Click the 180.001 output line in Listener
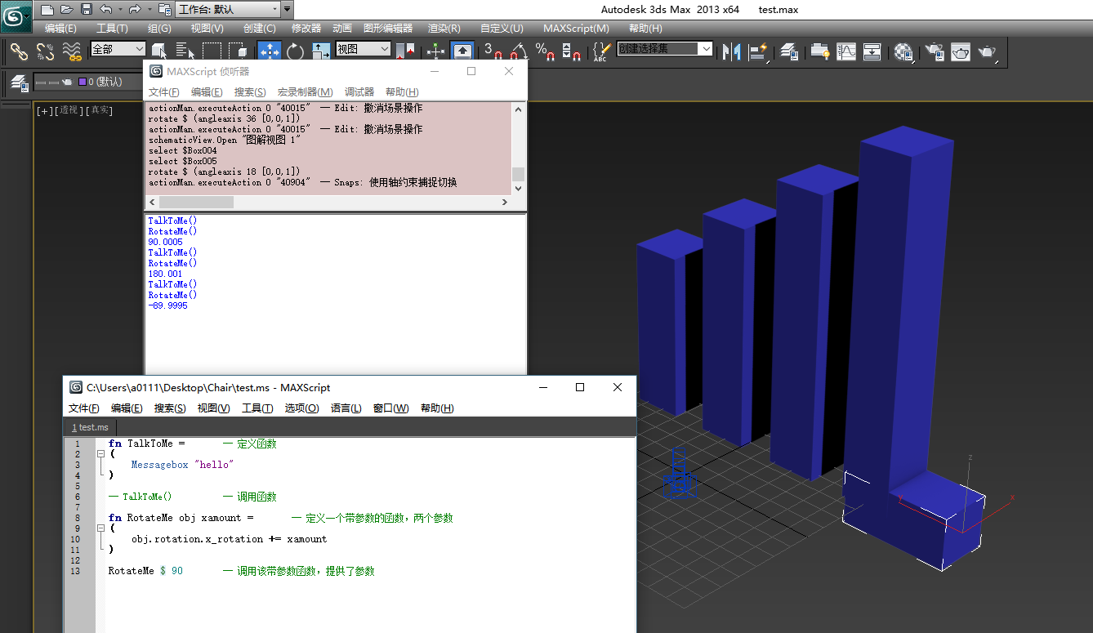 [166, 274]
